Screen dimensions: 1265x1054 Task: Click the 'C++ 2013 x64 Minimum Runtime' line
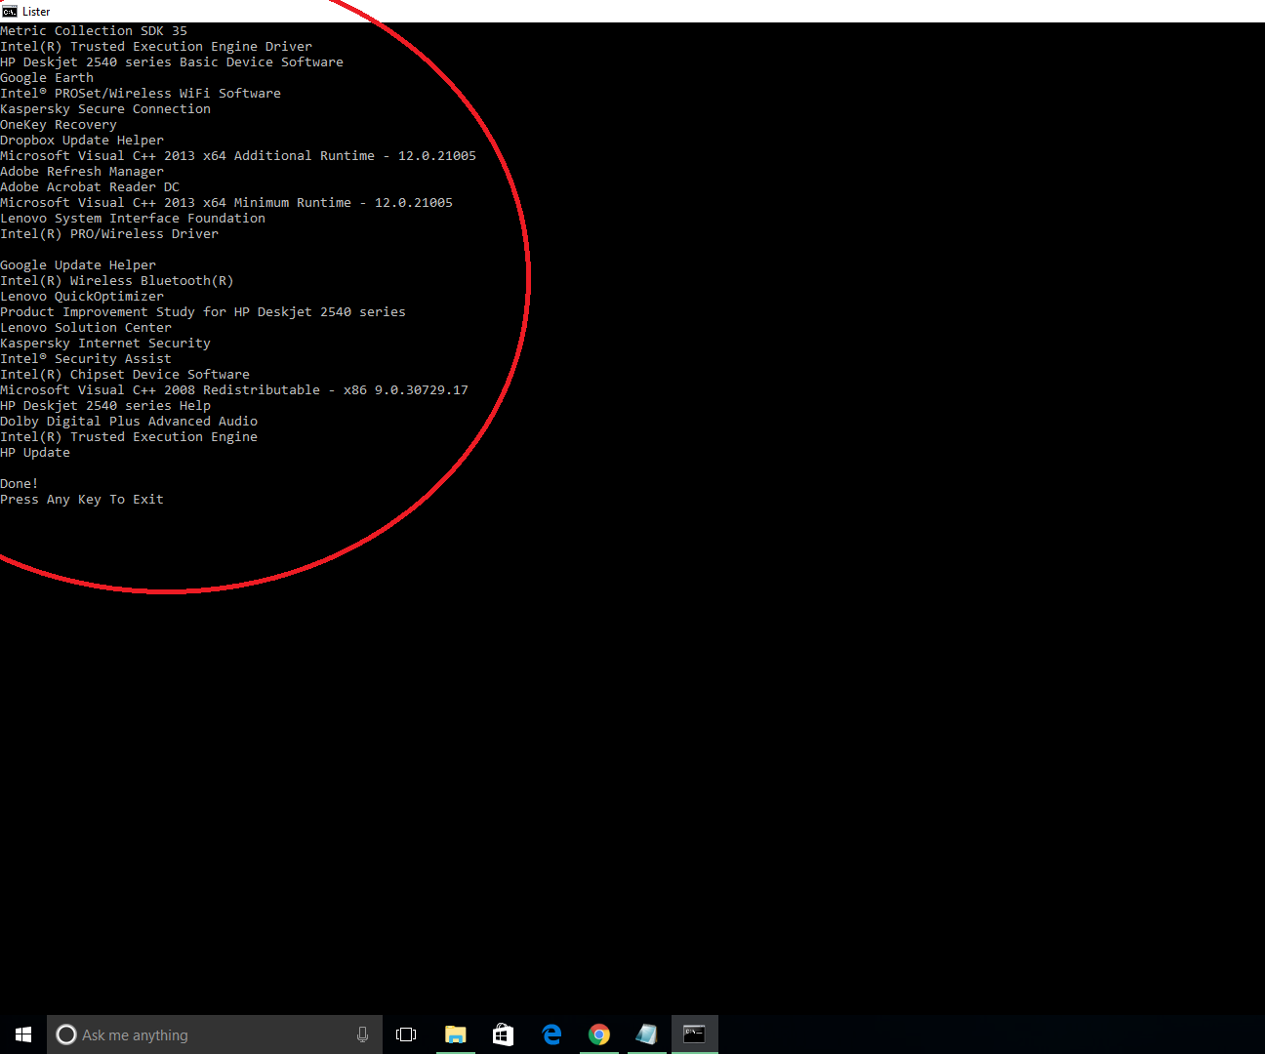pos(226,203)
